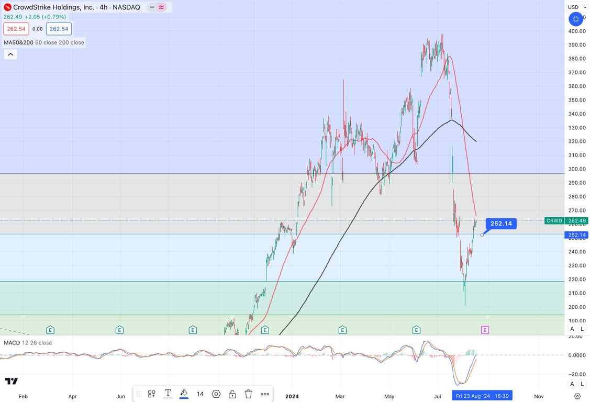Image resolution: width=590 pixels, height=402 pixels.
Task: Click the grey minus pill beside NASDAQ
Action: click(152, 7)
